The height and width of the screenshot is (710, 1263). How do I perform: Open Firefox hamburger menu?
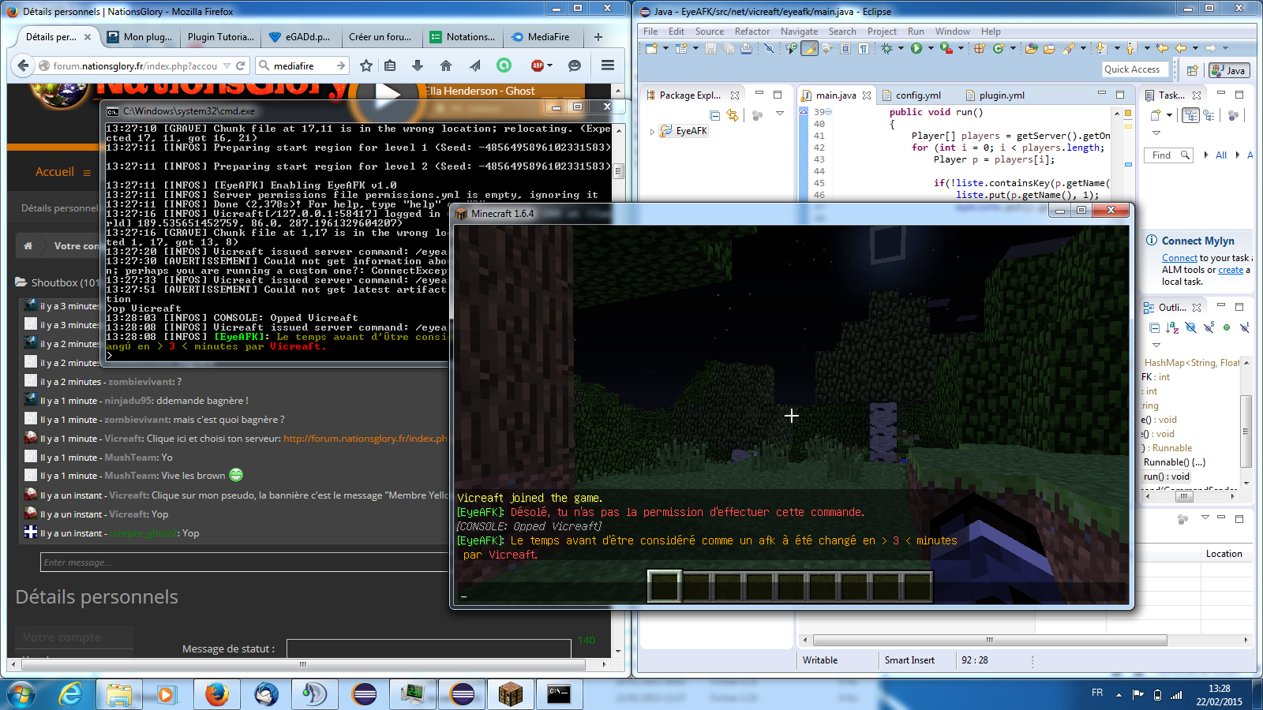[x=608, y=65]
